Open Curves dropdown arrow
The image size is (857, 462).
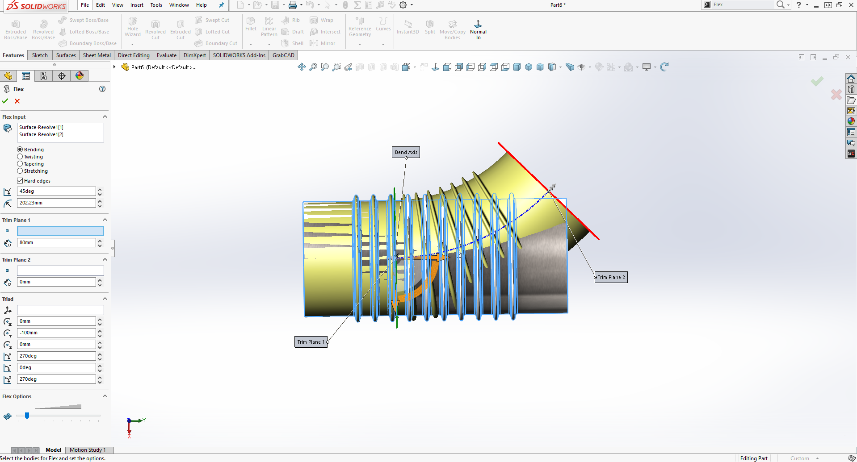pos(383,44)
